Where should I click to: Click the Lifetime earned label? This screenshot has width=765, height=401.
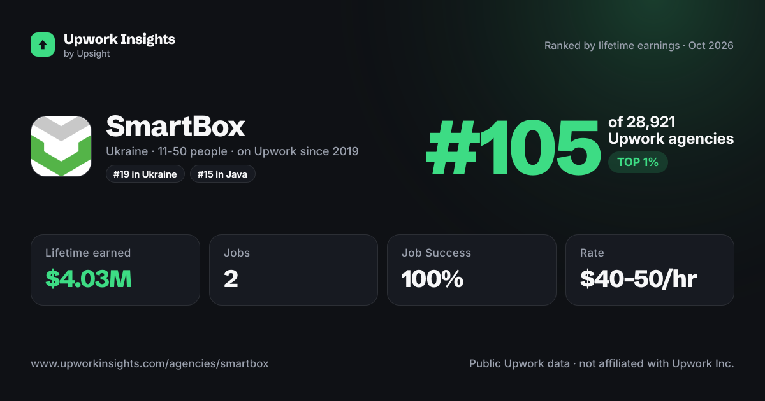click(88, 253)
